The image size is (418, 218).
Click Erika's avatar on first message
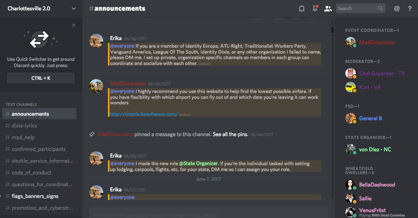coord(96,41)
